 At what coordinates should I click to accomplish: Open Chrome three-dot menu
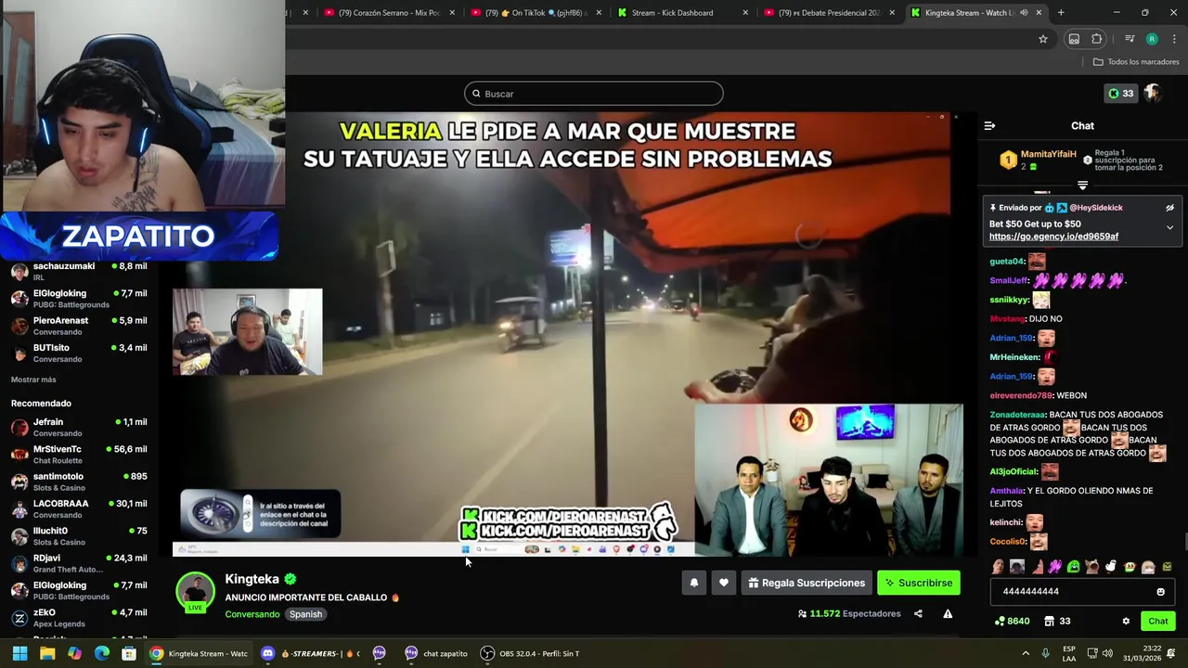1174,39
